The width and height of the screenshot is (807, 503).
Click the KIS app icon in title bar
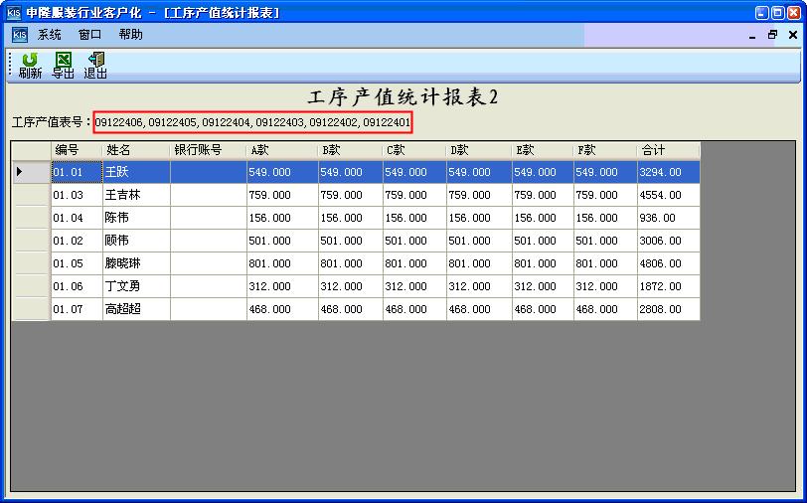coord(13,12)
